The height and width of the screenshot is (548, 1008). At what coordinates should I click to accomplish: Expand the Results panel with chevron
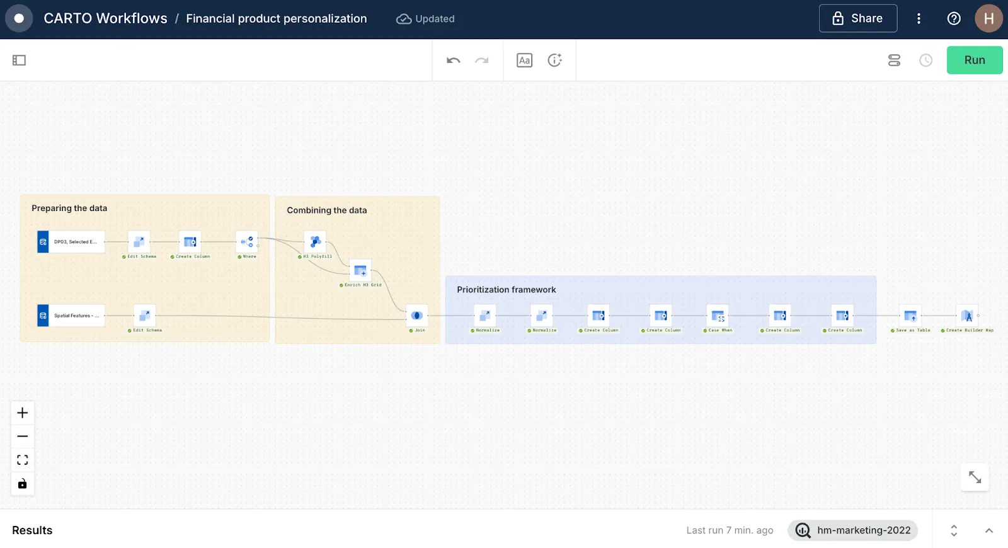pos(988,530)
